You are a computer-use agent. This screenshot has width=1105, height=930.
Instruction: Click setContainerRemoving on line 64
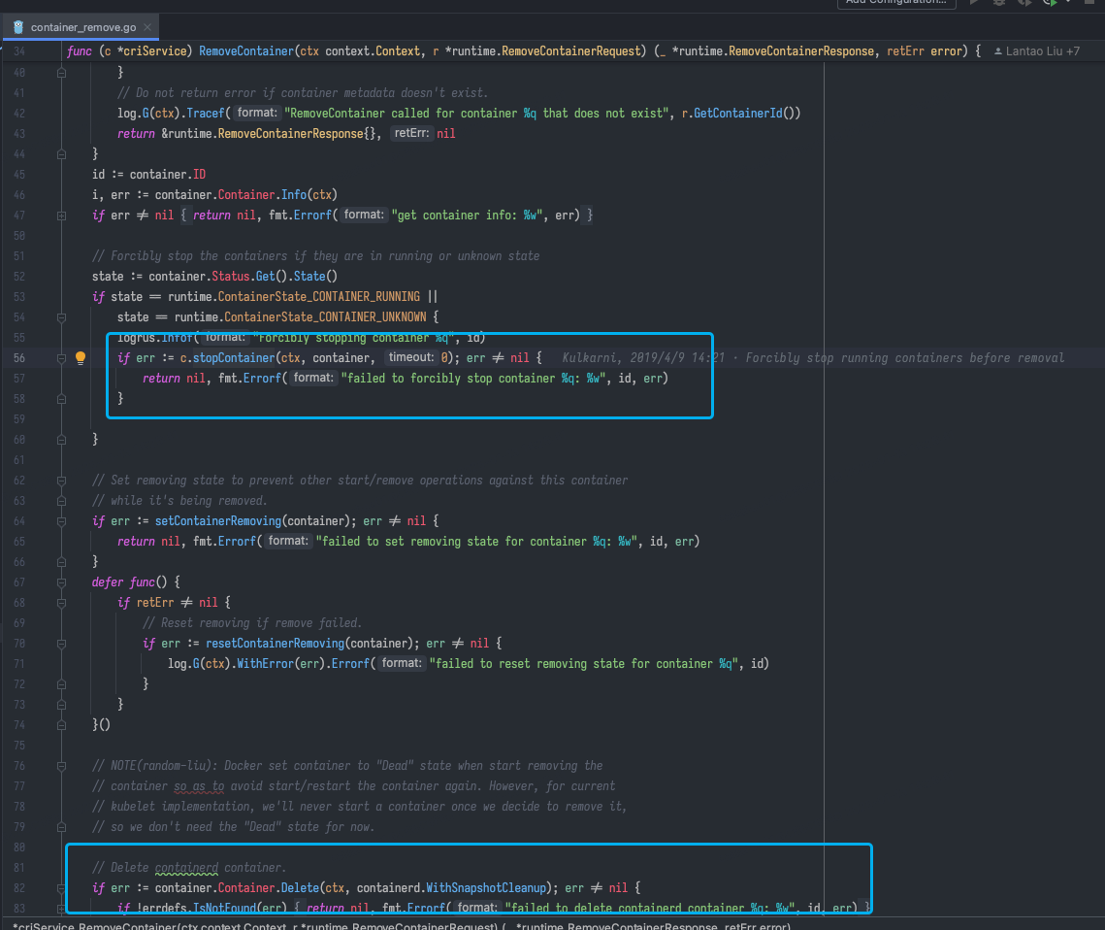point(217,521)
